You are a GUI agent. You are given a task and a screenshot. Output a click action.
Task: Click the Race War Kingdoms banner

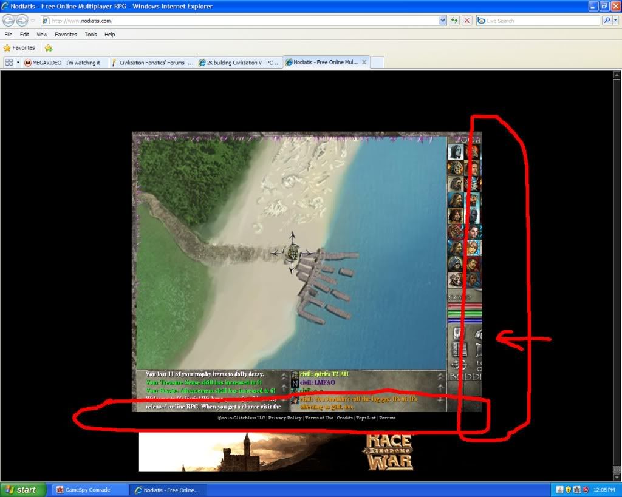coord(276,451)
